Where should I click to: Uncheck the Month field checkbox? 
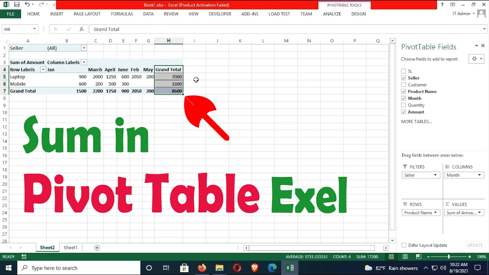(403, 98)
